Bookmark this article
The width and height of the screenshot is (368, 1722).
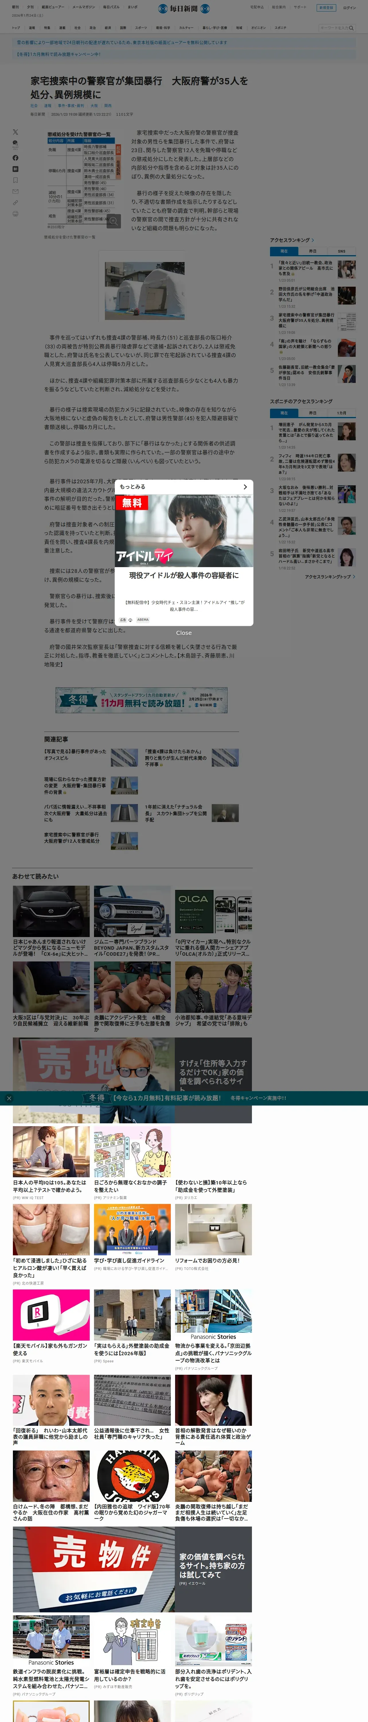[x=15, y=181]
